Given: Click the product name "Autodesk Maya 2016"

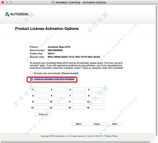Looking at the screenshot, I should [59, 47].
